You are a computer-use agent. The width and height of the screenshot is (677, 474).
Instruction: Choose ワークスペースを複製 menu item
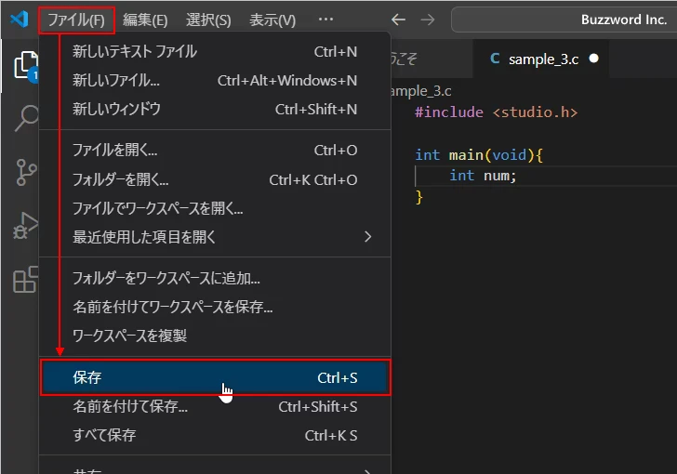pos(215,336)
